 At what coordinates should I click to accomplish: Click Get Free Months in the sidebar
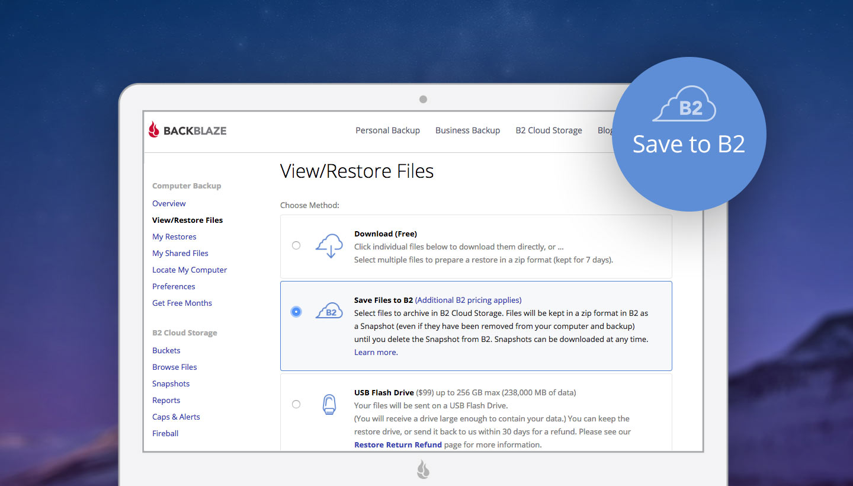pos(182,303)
